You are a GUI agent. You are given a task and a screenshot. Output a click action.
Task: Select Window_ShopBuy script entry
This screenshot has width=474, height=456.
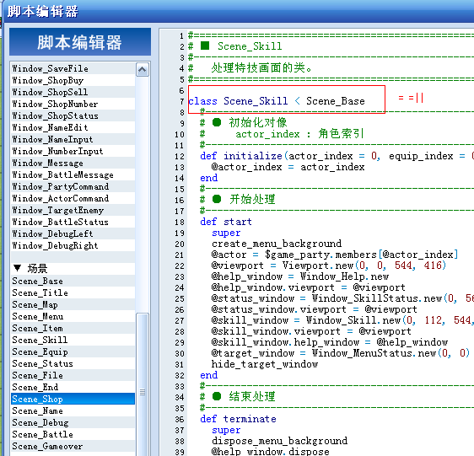(73, 80)
